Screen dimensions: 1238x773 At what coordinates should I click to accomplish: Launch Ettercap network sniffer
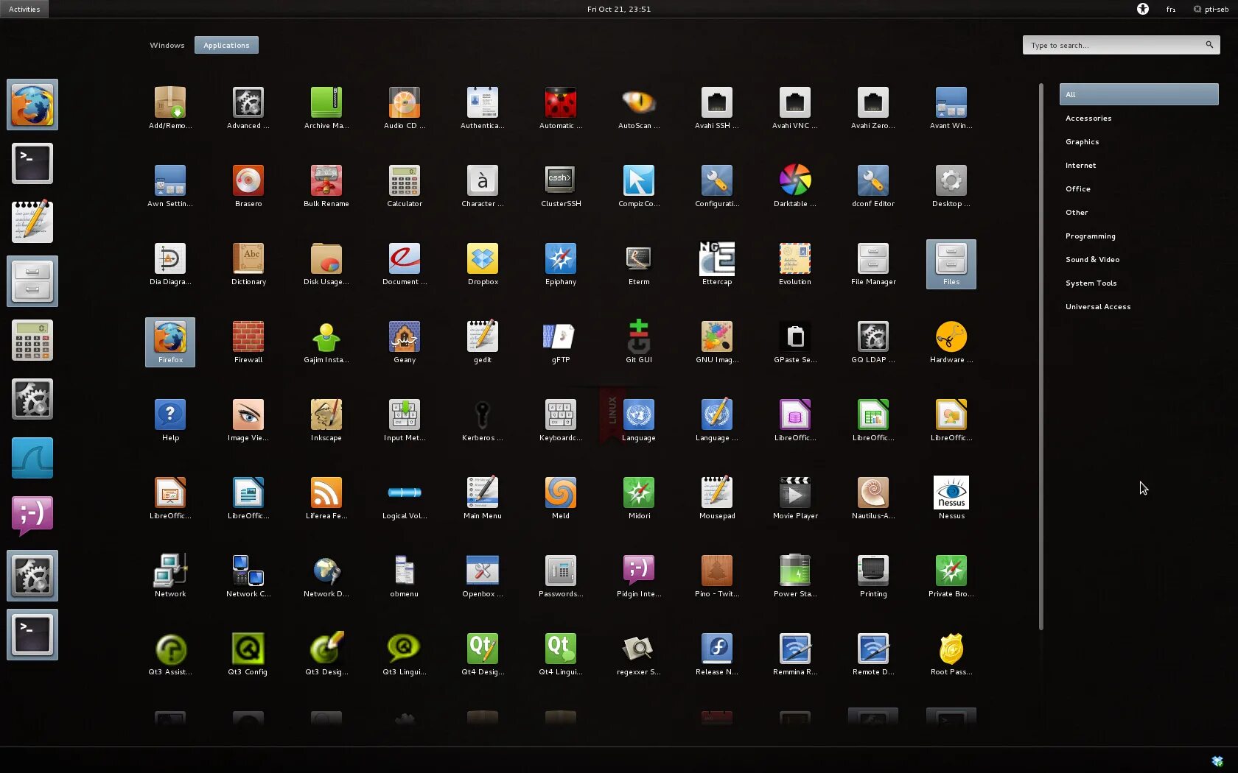(717, 264)
